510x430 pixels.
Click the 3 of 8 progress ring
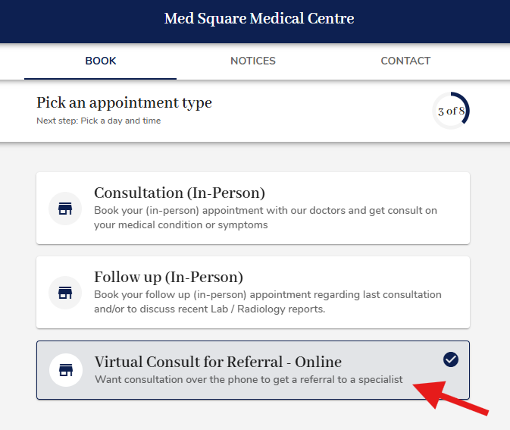point(451,111)
